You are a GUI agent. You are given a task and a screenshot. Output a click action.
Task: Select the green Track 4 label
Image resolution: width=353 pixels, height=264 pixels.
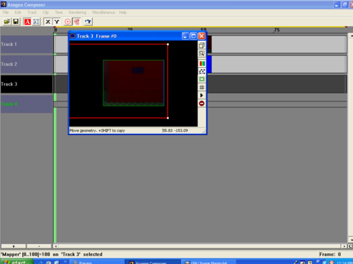26,104
